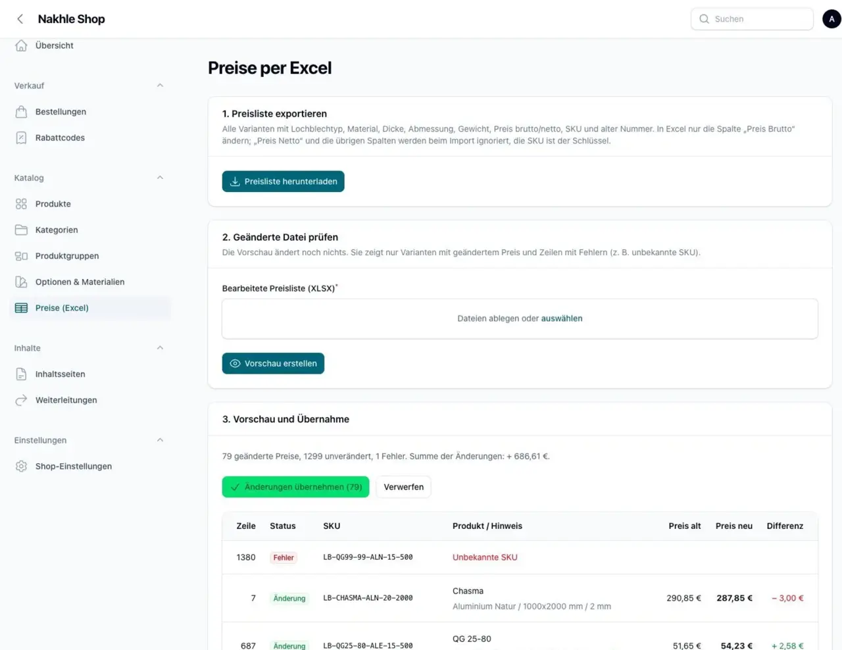Image resolution: width=842 pixels, height=650 pixels.
Task: Click the auswählen file link
Action: (x=561, y=318)
